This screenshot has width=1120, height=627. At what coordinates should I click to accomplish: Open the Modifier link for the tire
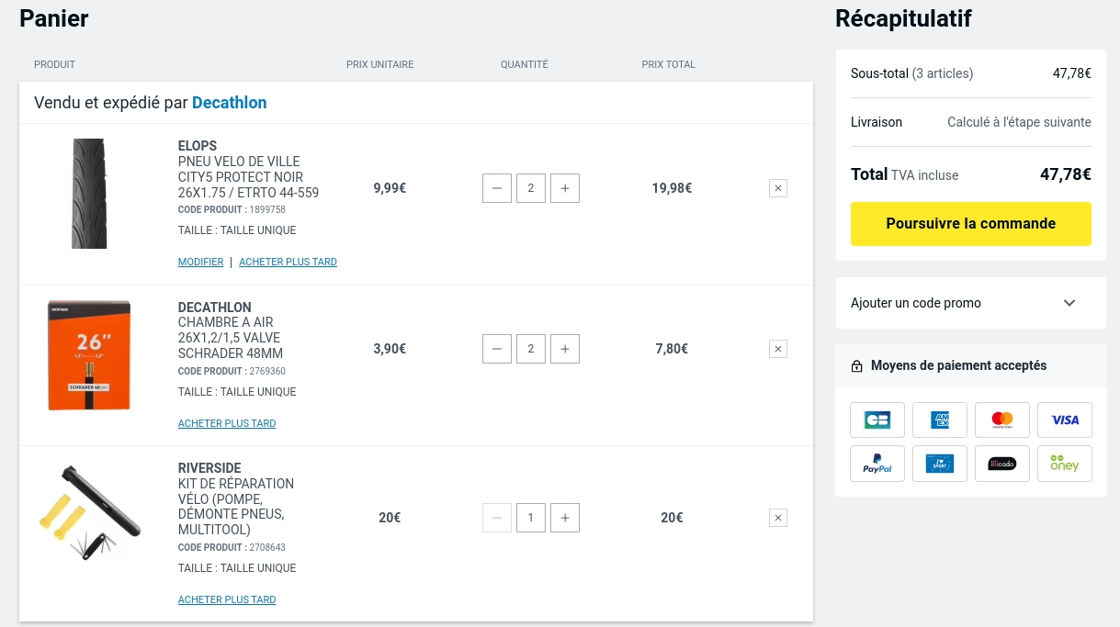click(x=200, y=262)
